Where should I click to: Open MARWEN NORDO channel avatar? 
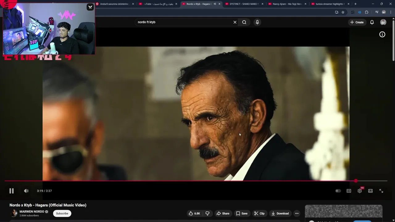pyautogui.click(x=14, y=213)
